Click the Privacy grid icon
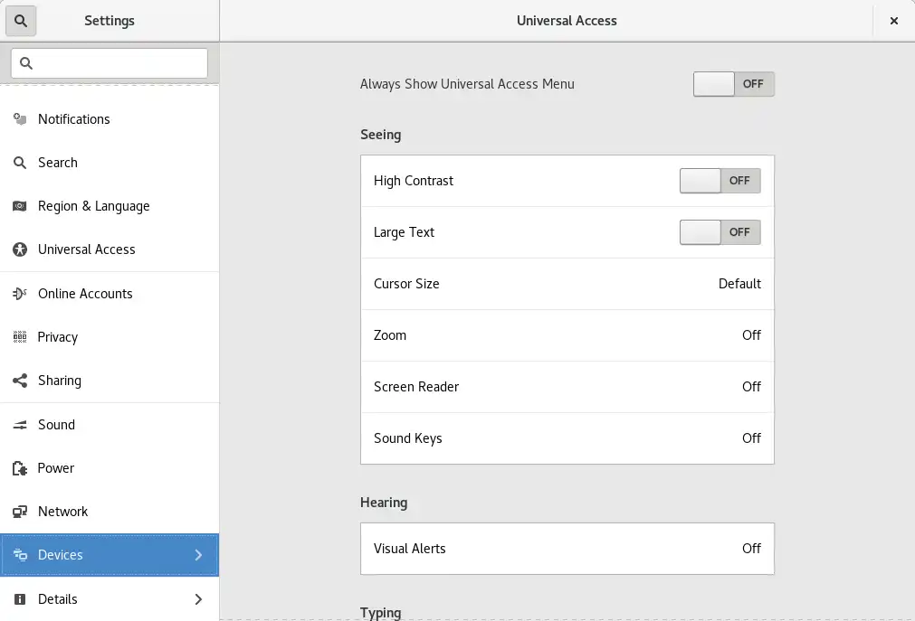The height and width of the screenshot is (621, 915). 20,337
